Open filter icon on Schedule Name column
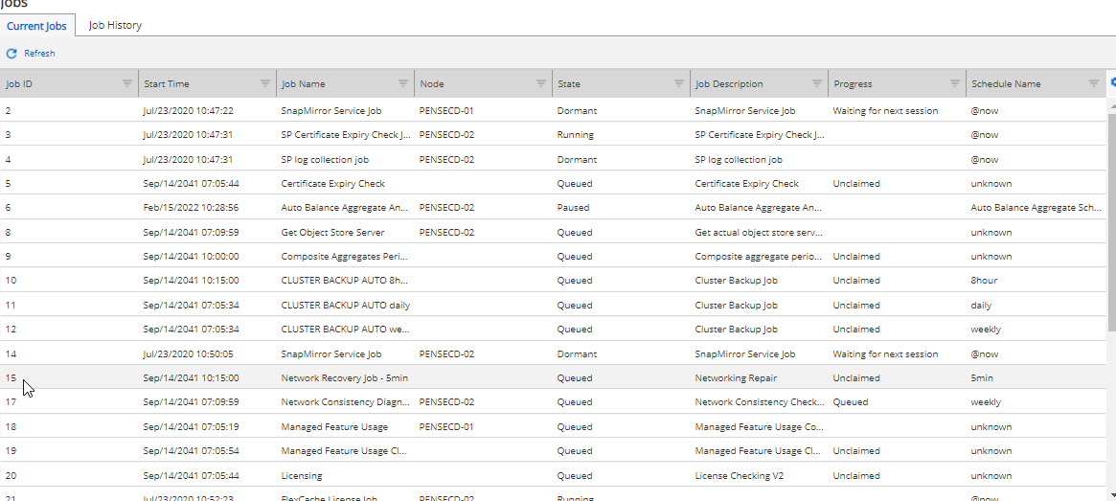This screenshot has height=501, width=1116. coord(1094,83)
